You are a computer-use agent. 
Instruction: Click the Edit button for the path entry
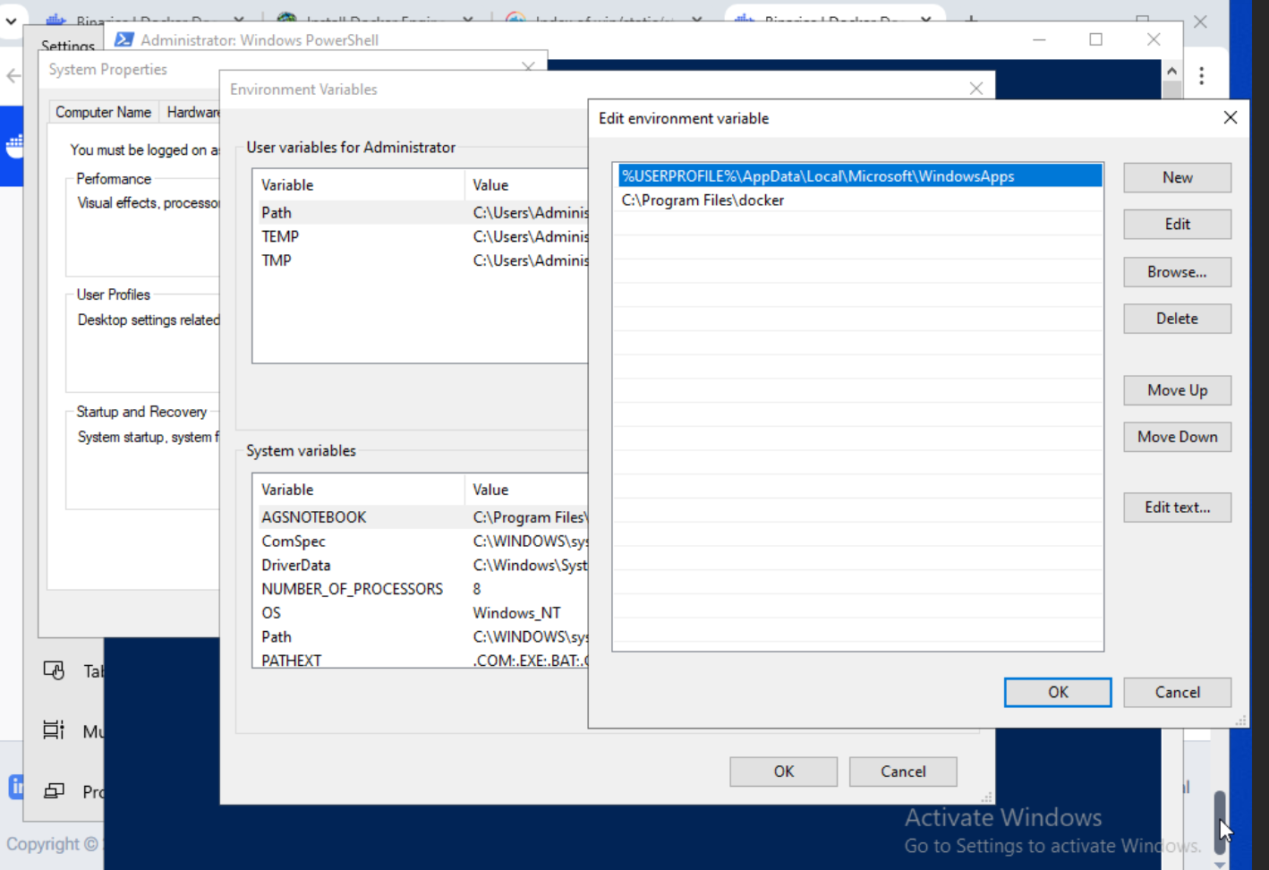tap(1177, 224)
